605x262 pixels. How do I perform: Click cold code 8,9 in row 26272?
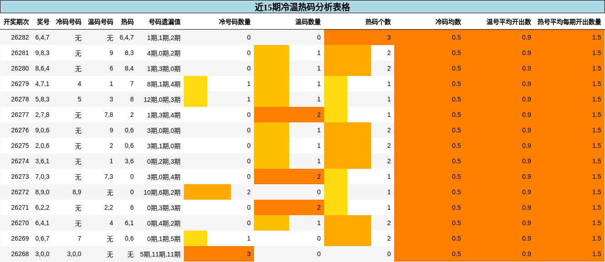[77, 192]
